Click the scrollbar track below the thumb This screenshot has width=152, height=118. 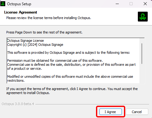(x=142, y=73)
